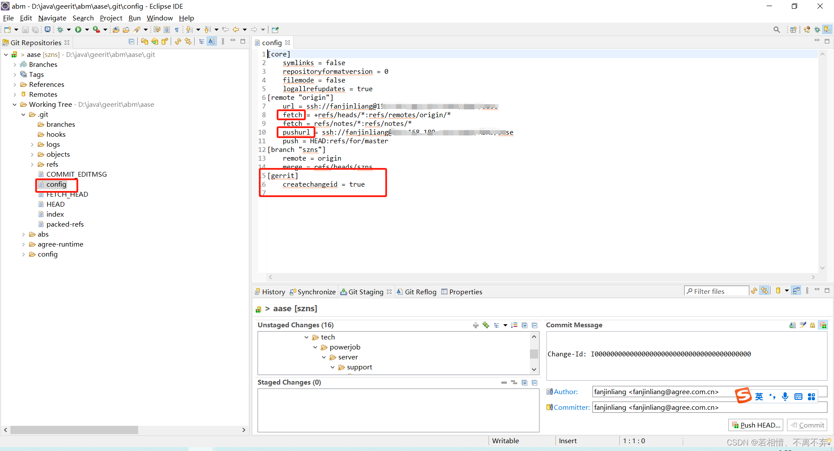Add an existing local Git repository
Viewport: 834px width, 451px height.
coord(145,41)
